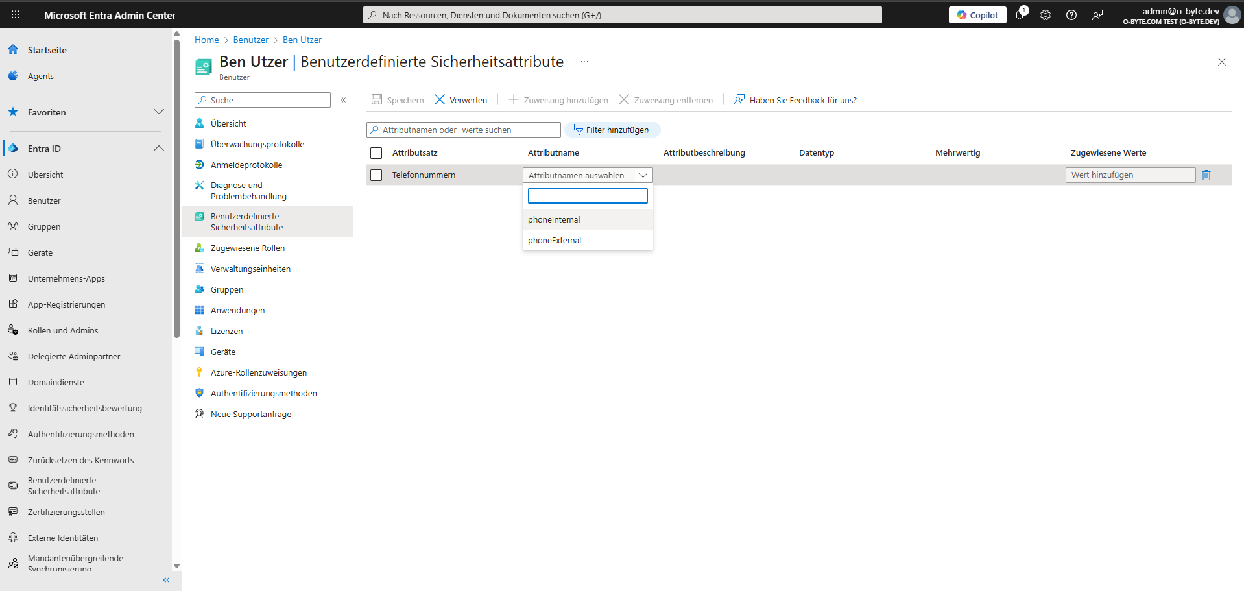Open the Attributnamen auswählen dropdown

pos(587,175)
